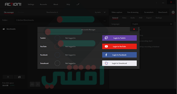Image resolution: width=177 pixels, height=94 pixels.
Task: Click the 'Benchmarks: 0' counter text
Action: [52, 12]
